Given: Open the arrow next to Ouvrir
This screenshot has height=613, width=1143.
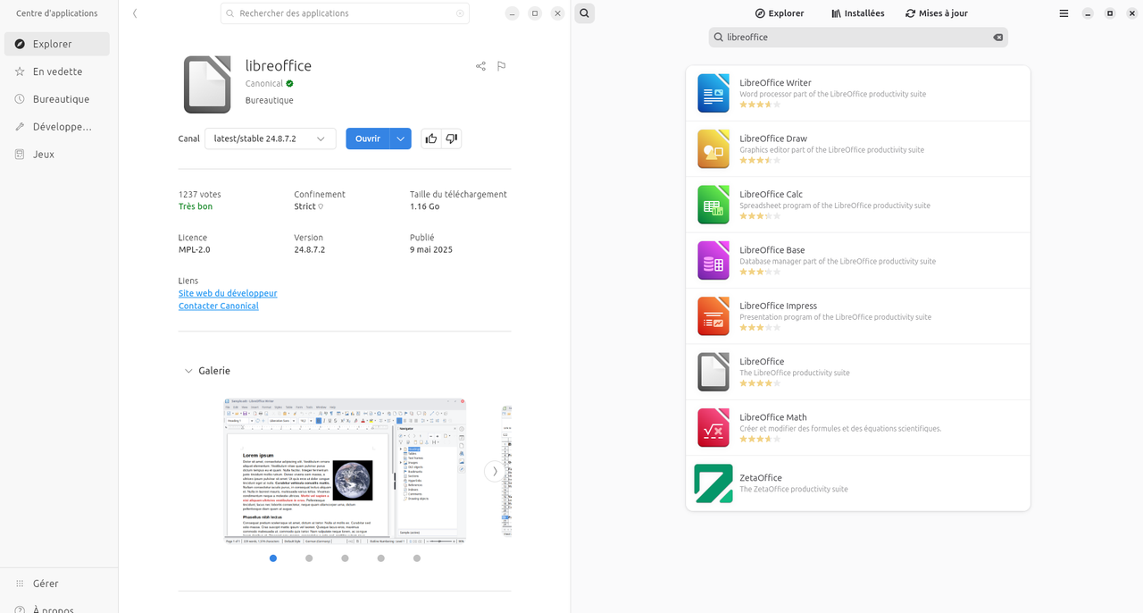Looking at the screenshot, I should point(401,139).
